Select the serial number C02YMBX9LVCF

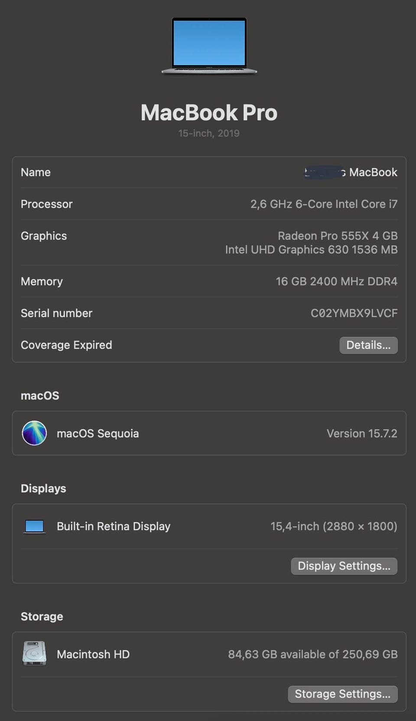coord(354,313)
